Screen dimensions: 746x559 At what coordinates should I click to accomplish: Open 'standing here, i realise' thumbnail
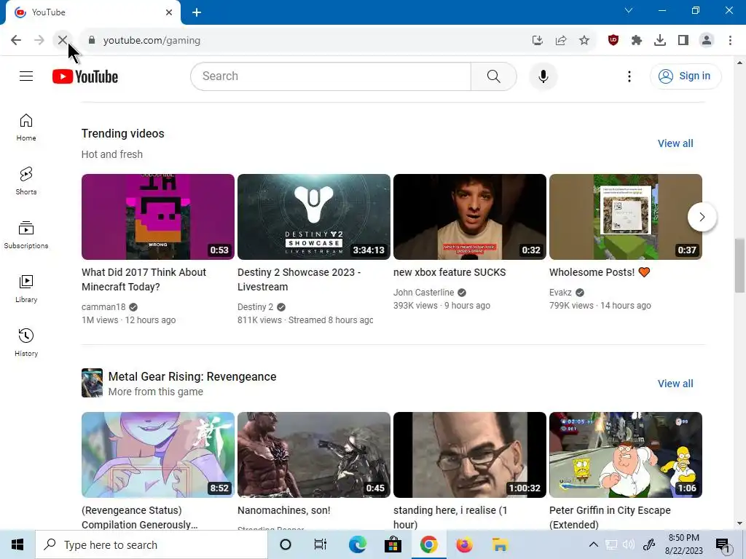pyautogui.click(x=470, y=455)
